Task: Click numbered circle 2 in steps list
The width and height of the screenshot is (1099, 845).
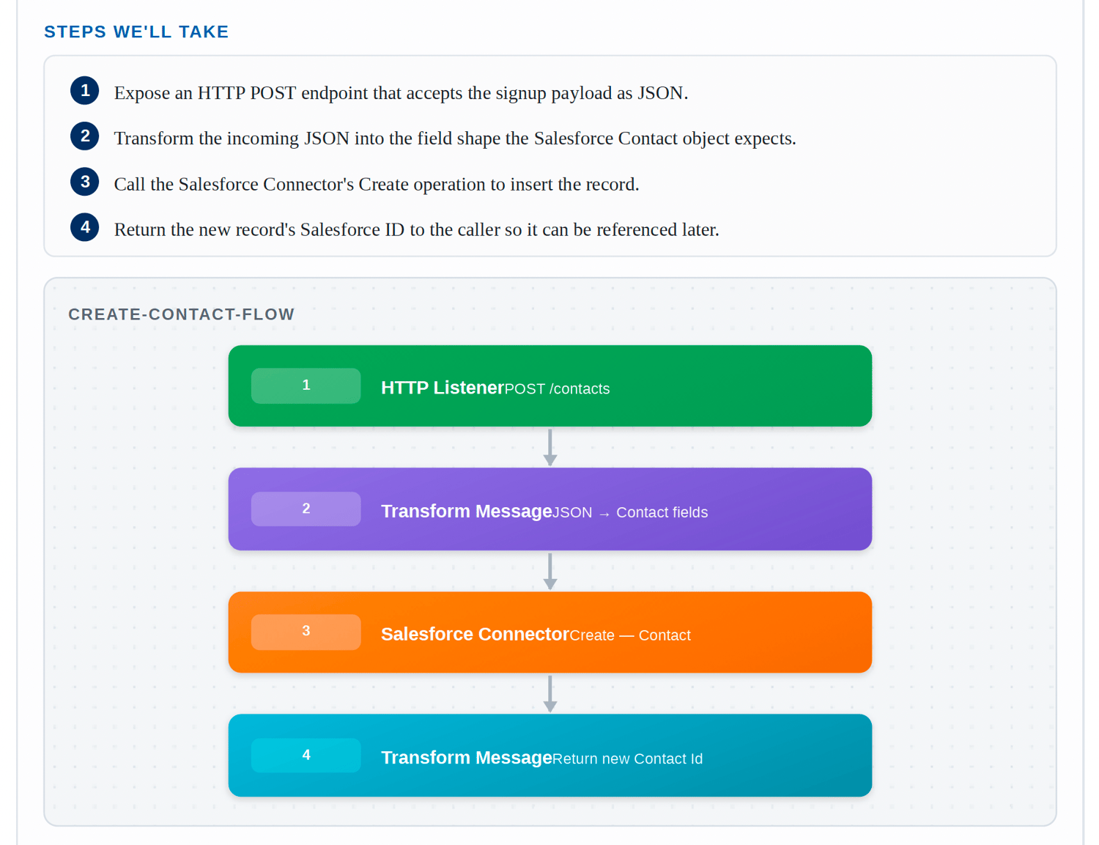Action: tap(85, 136)
